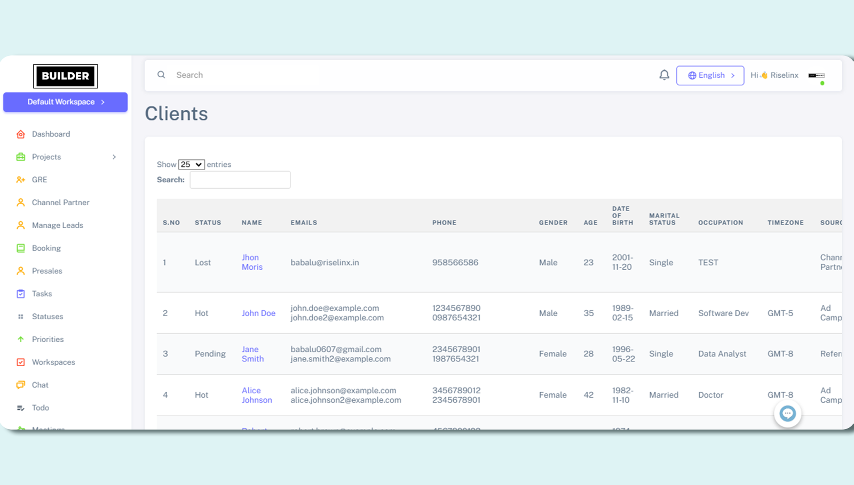Image resolution: width=854 pixels, height=485 pixels.
Task: Open the show entries dropdown
Action: pos(191,165)
